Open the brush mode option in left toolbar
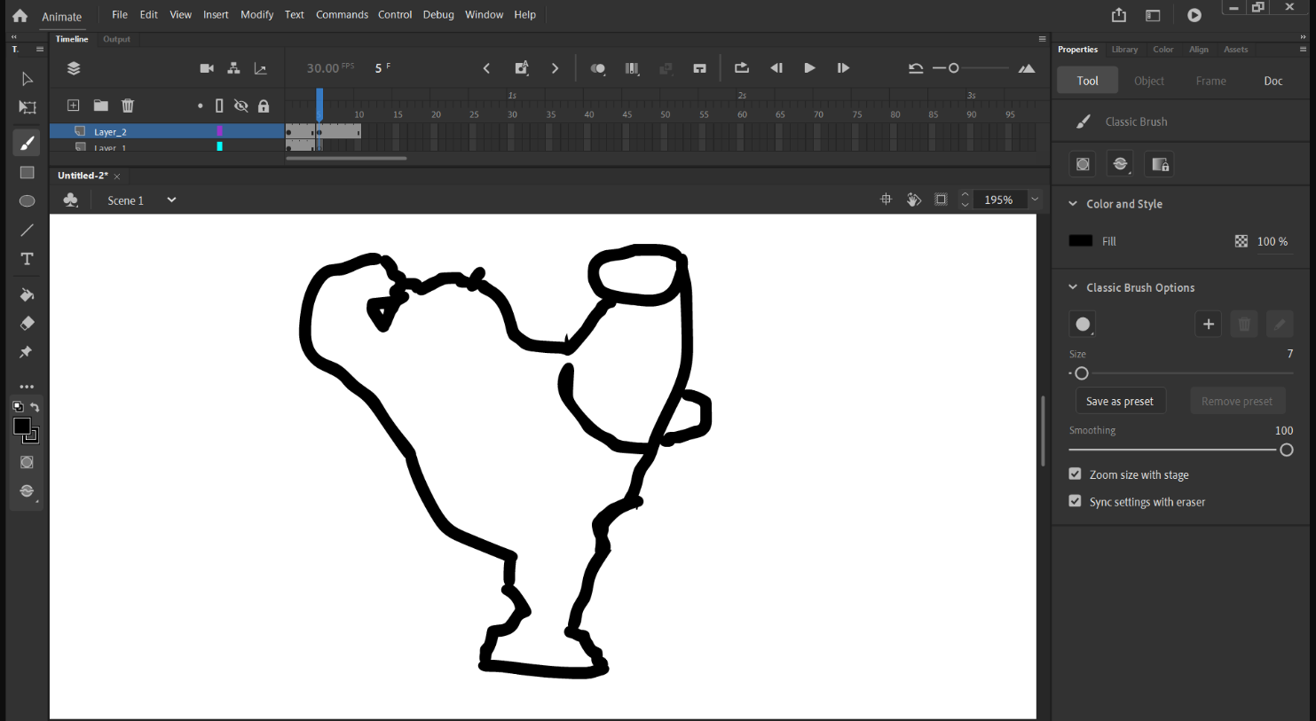This screenshot has width=1316, height=721. point(27,491)
